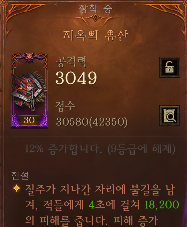Click the yellow level 30 badge

[x=29, y=120]
